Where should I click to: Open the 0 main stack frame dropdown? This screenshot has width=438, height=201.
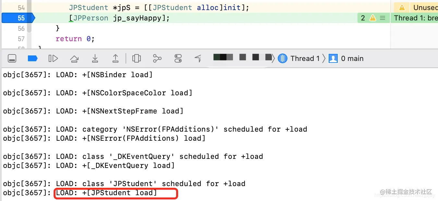[x=352, y=58]
